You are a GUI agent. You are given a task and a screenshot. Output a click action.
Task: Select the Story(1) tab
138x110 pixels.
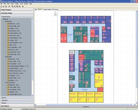(40, 9)
